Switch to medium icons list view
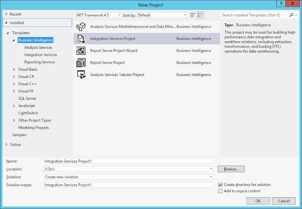302x209 pixels. (x=200, y=15)
